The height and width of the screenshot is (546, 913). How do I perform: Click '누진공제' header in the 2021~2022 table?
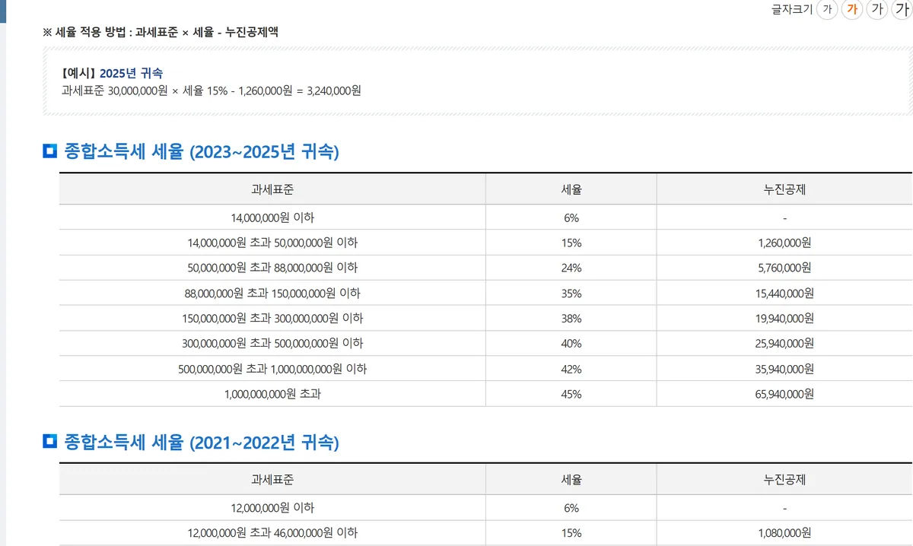click(x=784, y=480)
